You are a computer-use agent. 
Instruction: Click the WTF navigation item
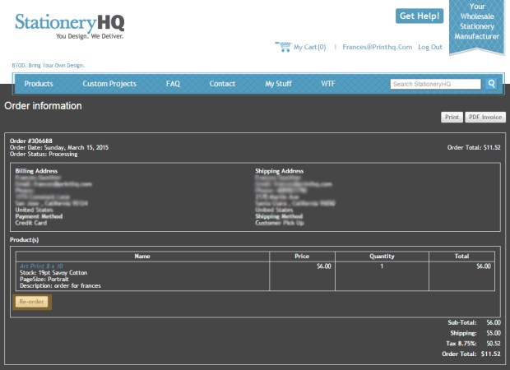coord(328,84)
